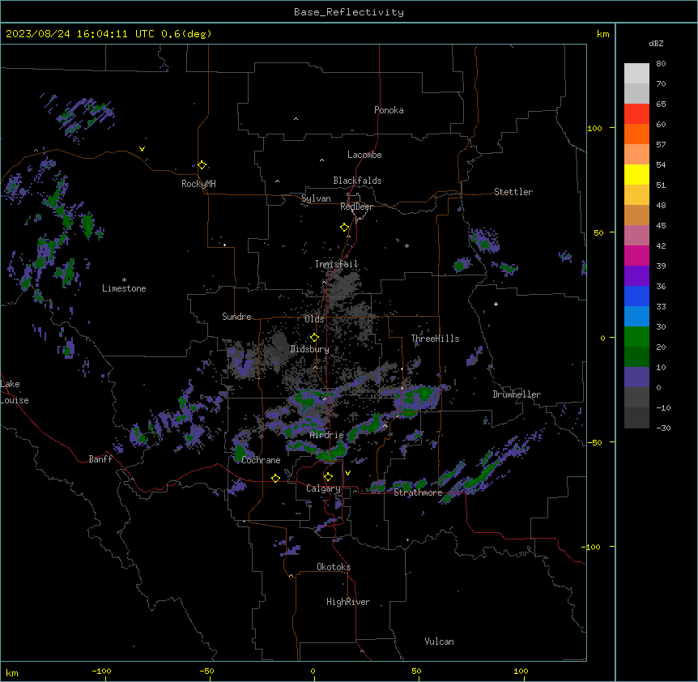The width and height of the screenshot is (698, 682).
Task: Select the dark orange 57-60 dBZ swatch
Action: point(636,134)
